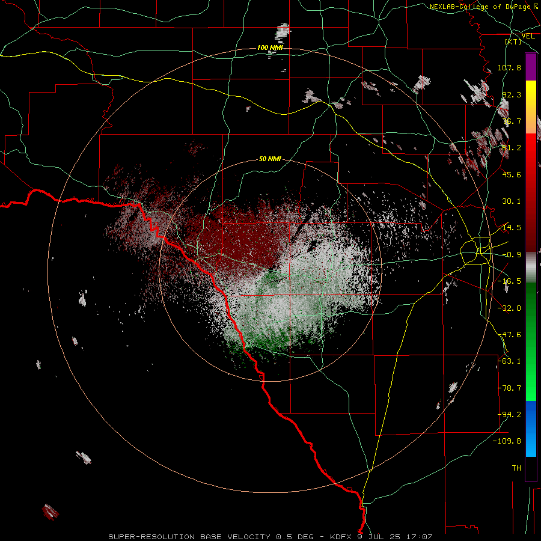Click the -78.7 legend value
The width and height of the screenshot is (541, 541).
click(509, 388)
